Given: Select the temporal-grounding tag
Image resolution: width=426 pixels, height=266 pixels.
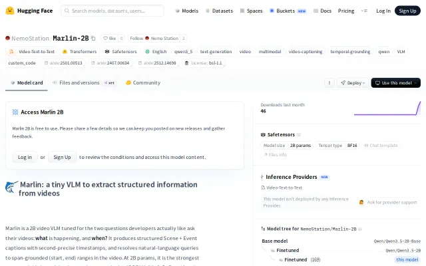Looking at the screenshot, I should coord(350,52).
